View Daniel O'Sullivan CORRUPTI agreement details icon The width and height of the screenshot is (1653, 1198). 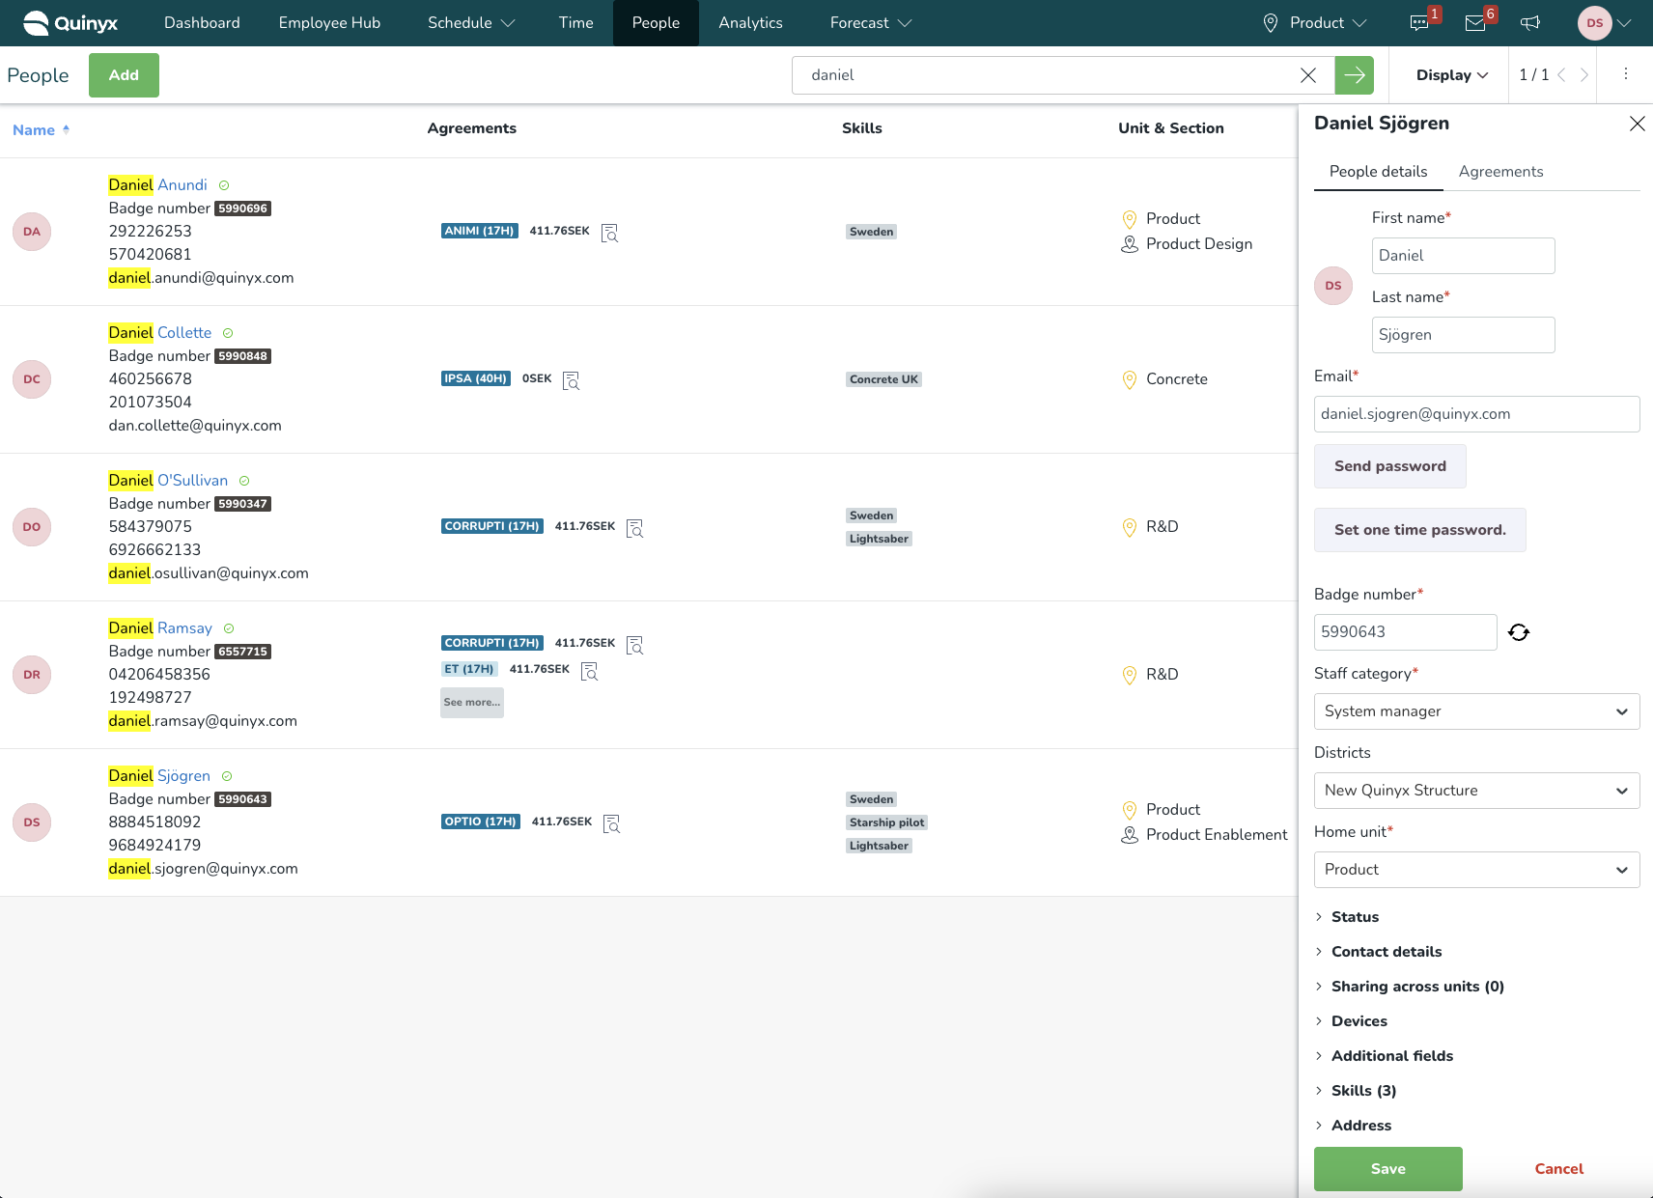coord(634,528)
